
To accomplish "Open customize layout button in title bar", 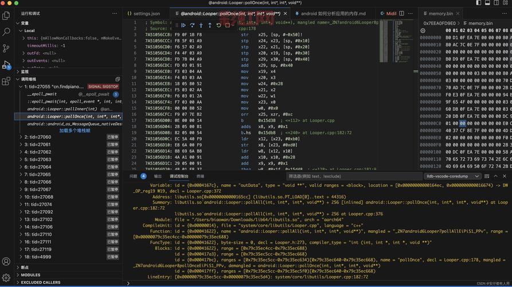I will click(x=505, y=3).
